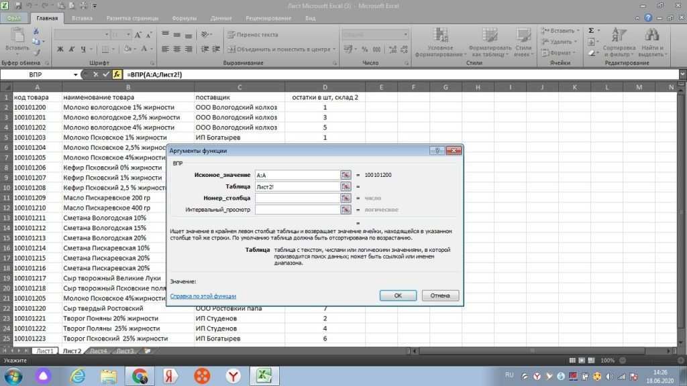This screenshot has height=386, width=687.
Task: Click the fx Insert Function icon
Action: coord(117,74)
